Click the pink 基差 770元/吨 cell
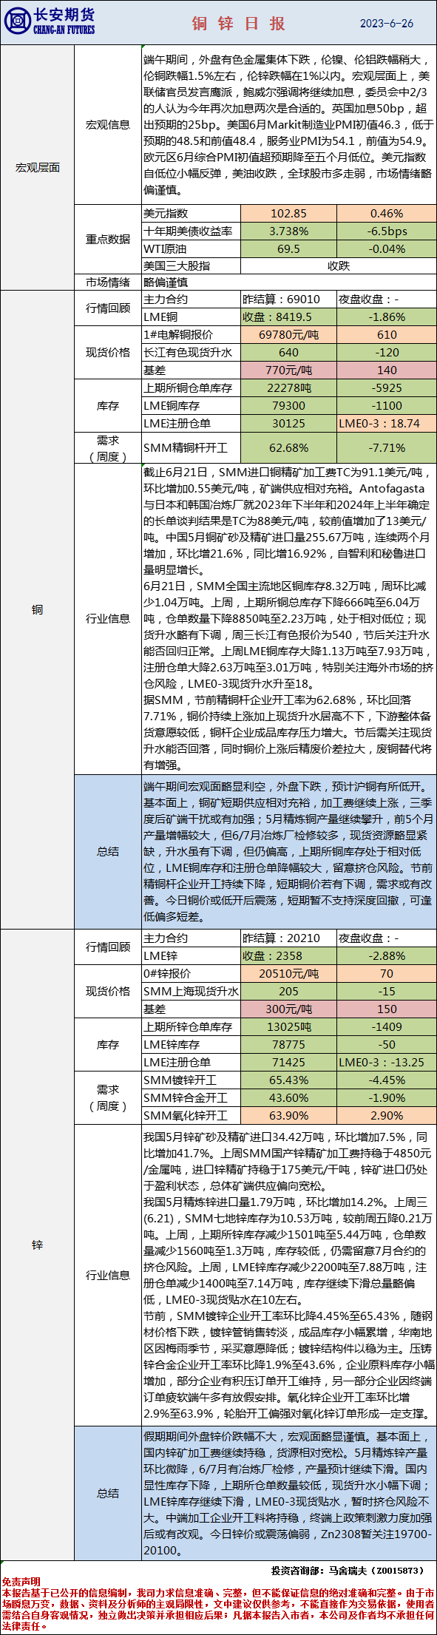Screen dimensions: 437x1635 (288, 370)
